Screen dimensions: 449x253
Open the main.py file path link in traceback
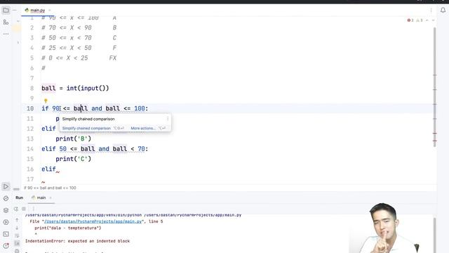coord(93,221)
